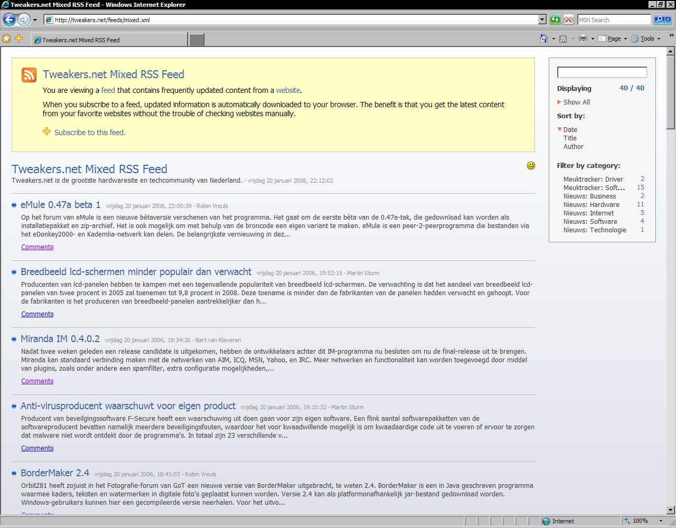The image size is (676, 528).
Task: Click the Internet zone globe in status bar
Action: [x=546, y=521]
